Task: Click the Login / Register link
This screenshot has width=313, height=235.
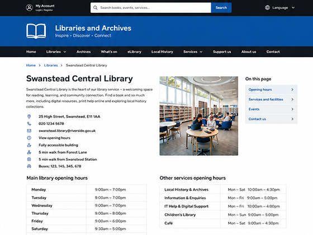Action: 44,10
